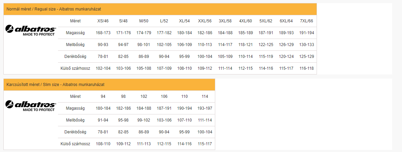Screen dimensions: 402x152
Task: Click the 193-197 height cell
Action: tap(205, 108)
